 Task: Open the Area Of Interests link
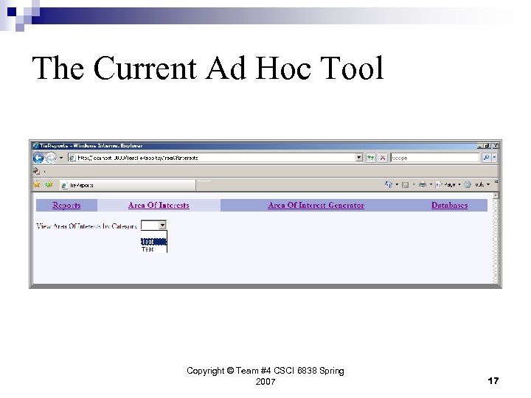(159, 205)
